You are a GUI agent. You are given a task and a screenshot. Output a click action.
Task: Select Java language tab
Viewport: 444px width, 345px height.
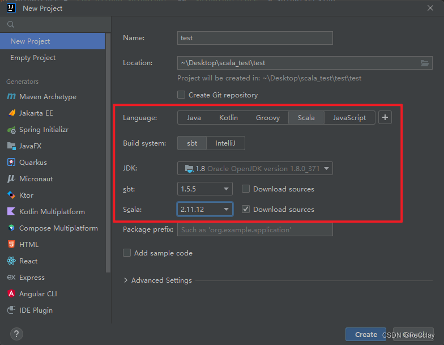194,118
